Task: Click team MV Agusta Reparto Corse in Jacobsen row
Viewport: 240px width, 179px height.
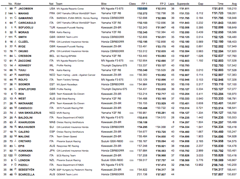Action: [x=70, y=9]
